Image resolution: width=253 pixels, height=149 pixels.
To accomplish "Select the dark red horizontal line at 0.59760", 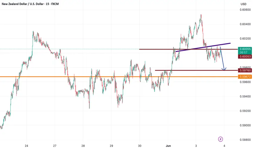I will point(196,70).
